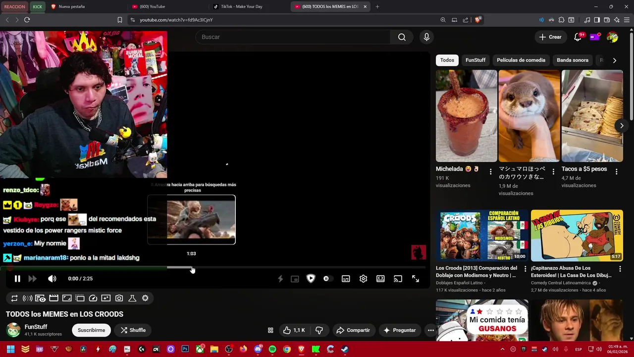634x357 pixels.
Task: Open YouTube notifications bell
Action: point(578,37)
